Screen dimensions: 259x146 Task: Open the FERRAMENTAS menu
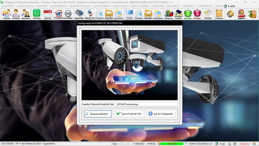coord(205,6)
